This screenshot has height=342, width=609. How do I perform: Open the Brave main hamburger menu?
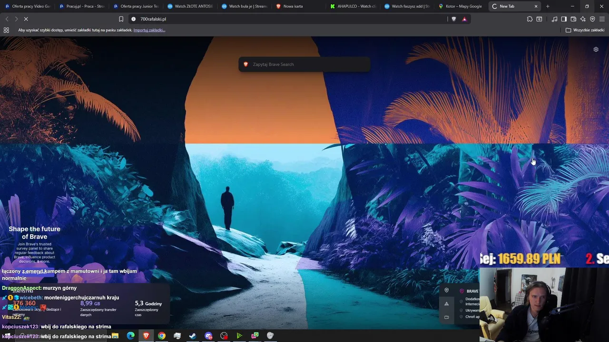point(602,19)
